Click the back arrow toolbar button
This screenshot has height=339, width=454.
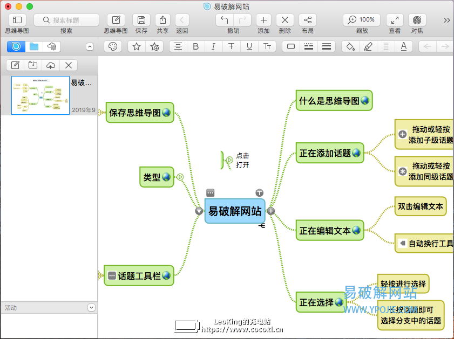[182, 20]
